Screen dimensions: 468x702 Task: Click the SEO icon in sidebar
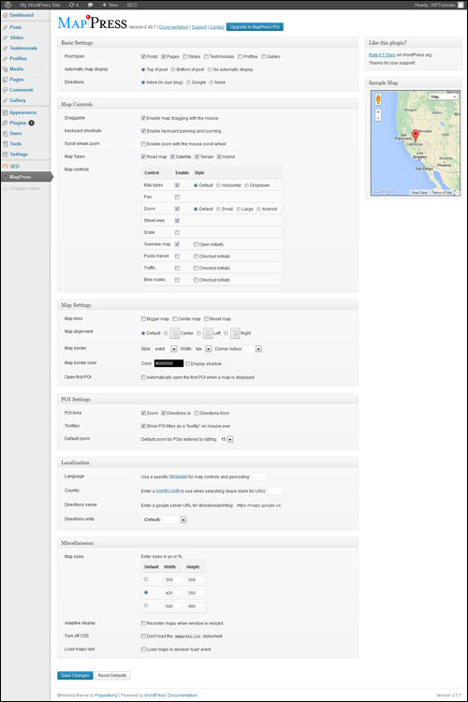click(6, 166)
